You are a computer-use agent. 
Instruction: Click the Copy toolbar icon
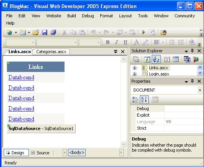[73, 32]
